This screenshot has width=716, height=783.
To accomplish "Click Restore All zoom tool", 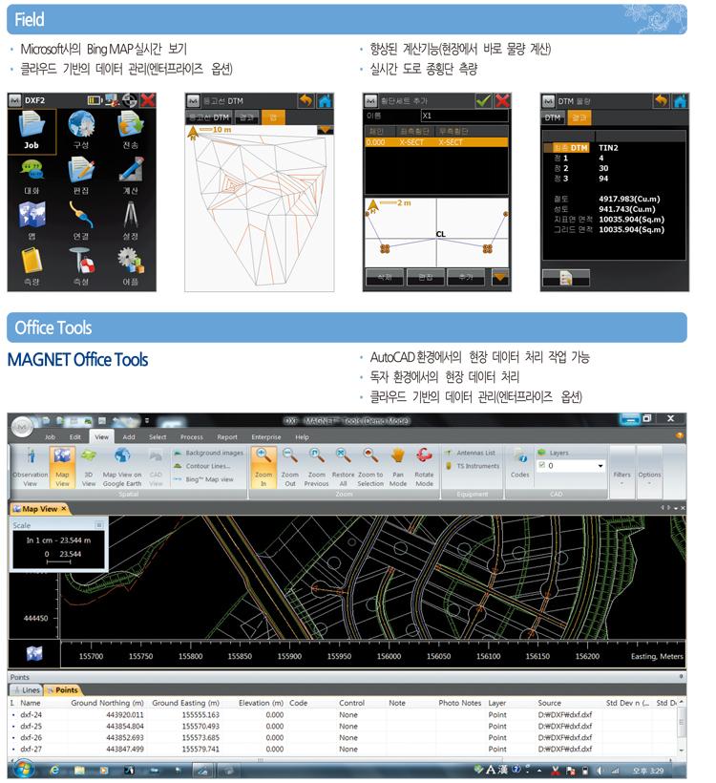I will pyautogui.click(x=343, y=467).
